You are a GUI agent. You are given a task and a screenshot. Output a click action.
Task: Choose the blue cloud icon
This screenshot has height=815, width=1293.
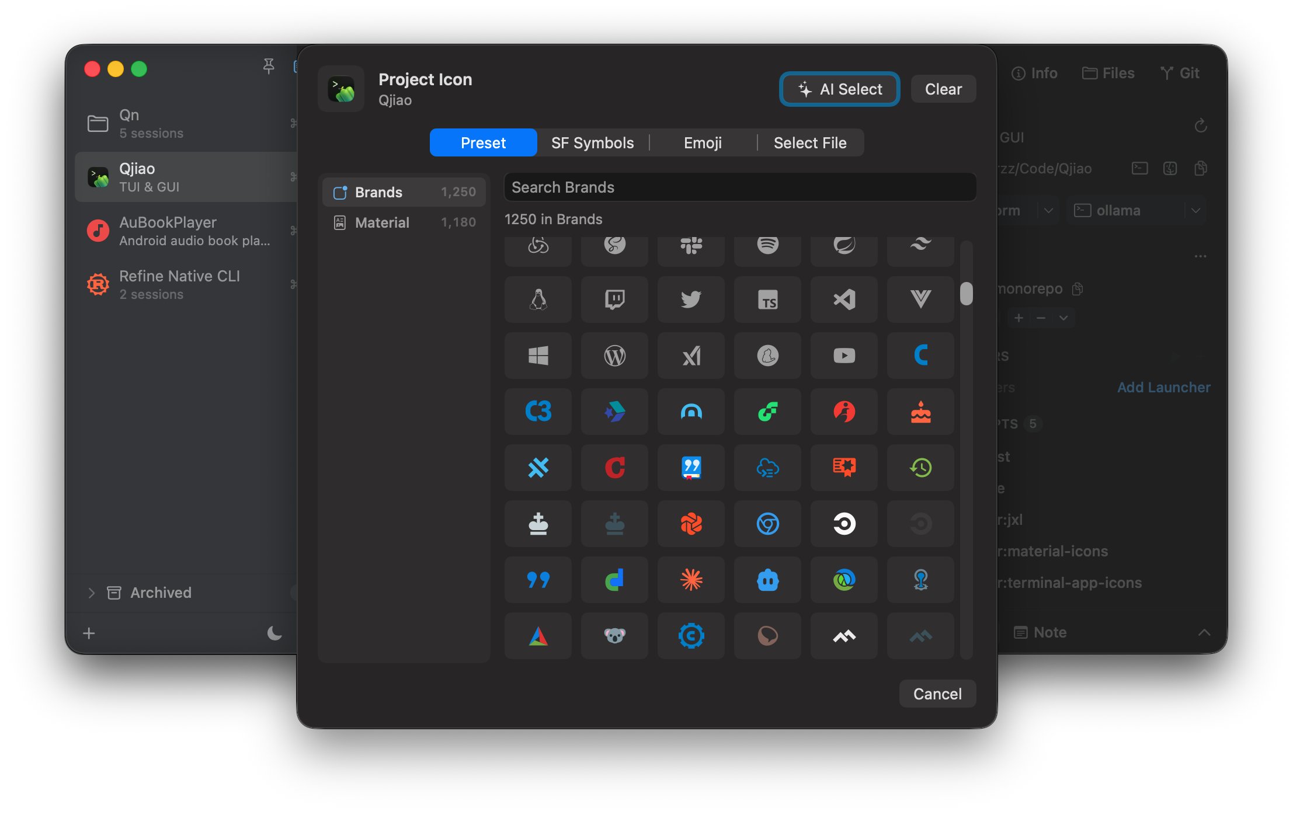click(767, 468)
